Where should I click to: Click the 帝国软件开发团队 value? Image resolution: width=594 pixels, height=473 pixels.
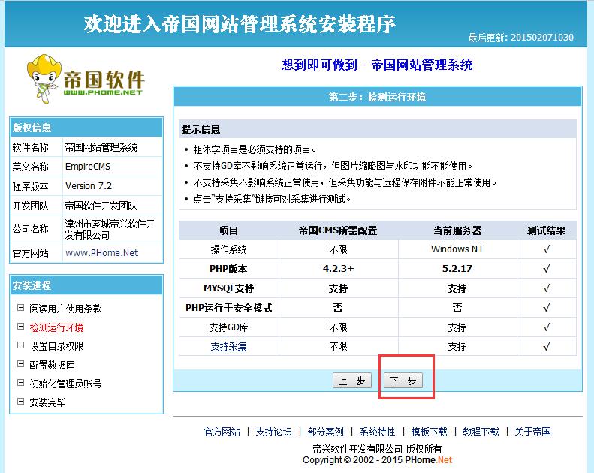(101, 206)
